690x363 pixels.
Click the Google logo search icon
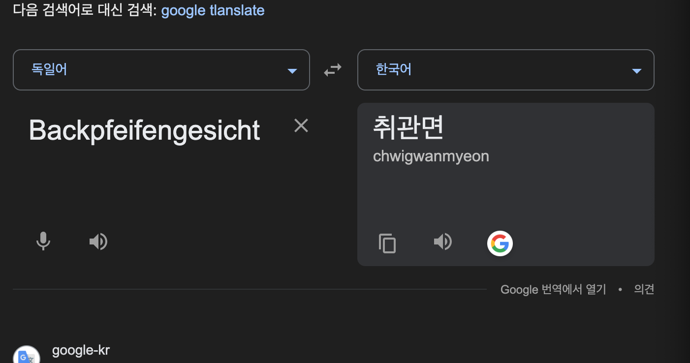(500, 243)
